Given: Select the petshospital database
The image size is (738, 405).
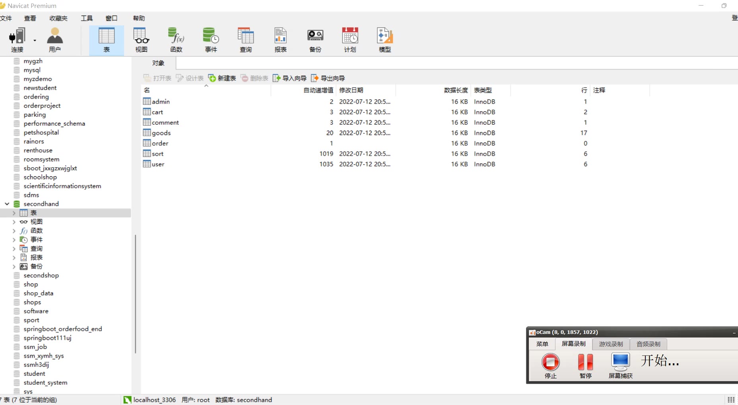Looking at the screenshot, I should 41,132.
